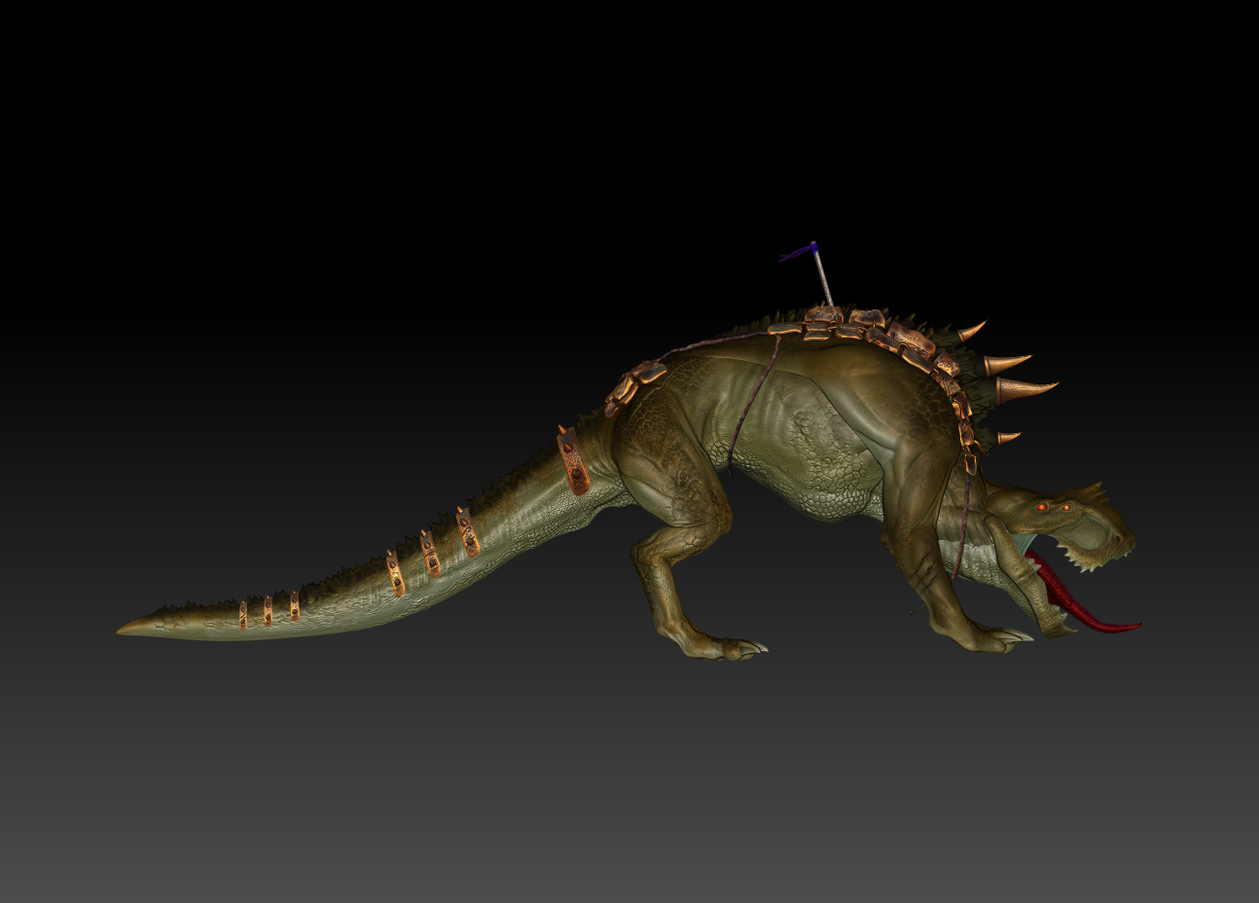Select the teal patch under the jaw
Screen dimensions: 1259x903
(x=1023, y=543)
